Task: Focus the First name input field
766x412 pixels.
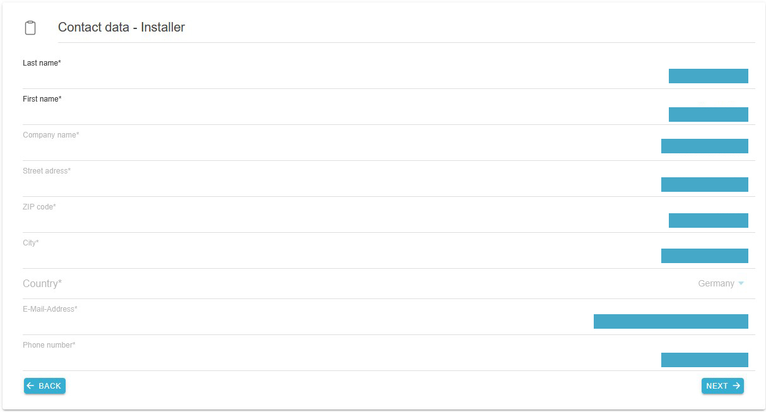Action: coord(341,114)
